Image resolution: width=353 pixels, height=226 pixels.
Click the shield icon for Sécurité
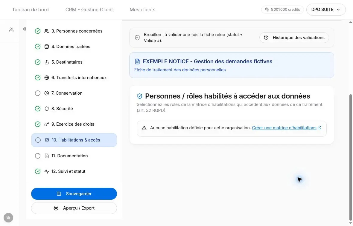47,108
